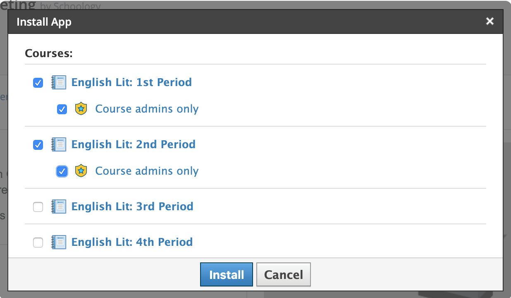Open the English Lit: 1st Period link

[x=131, y=82]
